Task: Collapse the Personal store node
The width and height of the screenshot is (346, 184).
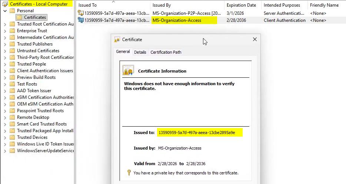Action: coord(5,11)
